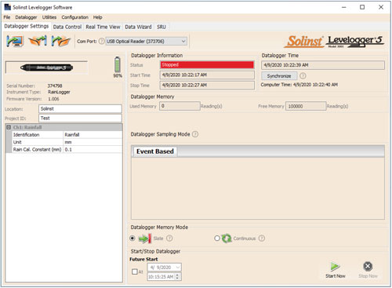Click the Unit value mm cell
Screen dimensions: 392x288
93,142
